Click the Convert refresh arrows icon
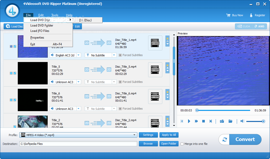270x159 pixels. click(x=225, y=139)
